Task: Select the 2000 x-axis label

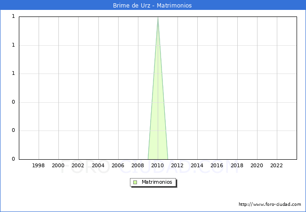Action: (58, 165)
